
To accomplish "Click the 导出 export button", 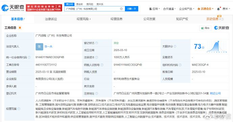I will coord(205,28).
